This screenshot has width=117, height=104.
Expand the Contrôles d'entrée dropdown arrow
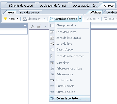[80, 19]
